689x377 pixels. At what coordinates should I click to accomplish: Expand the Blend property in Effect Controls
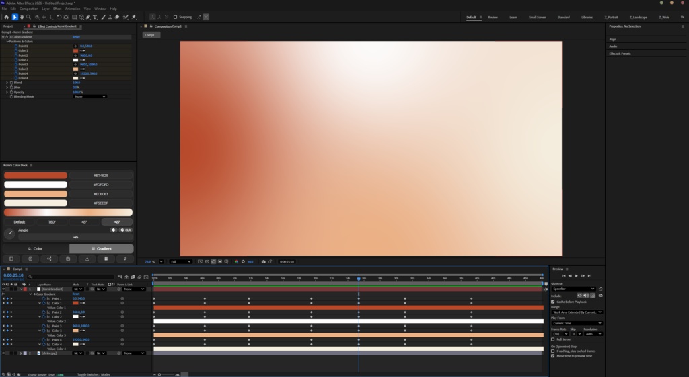pos(7,83)
